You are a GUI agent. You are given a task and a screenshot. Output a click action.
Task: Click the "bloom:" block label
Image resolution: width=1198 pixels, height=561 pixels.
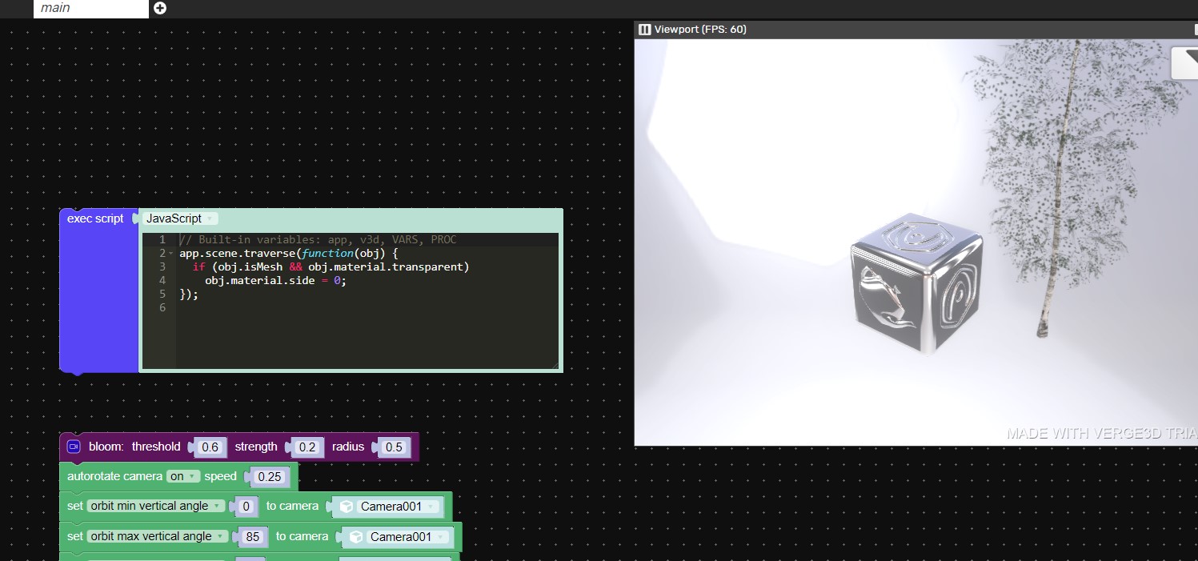(106, 447)
